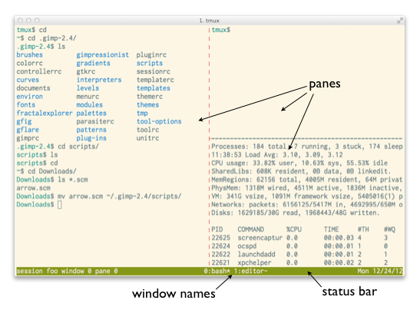The height and width of the screenshot is (310, 420).
Task: Click the 'tmp' directory name
Action: pos(142,114)
